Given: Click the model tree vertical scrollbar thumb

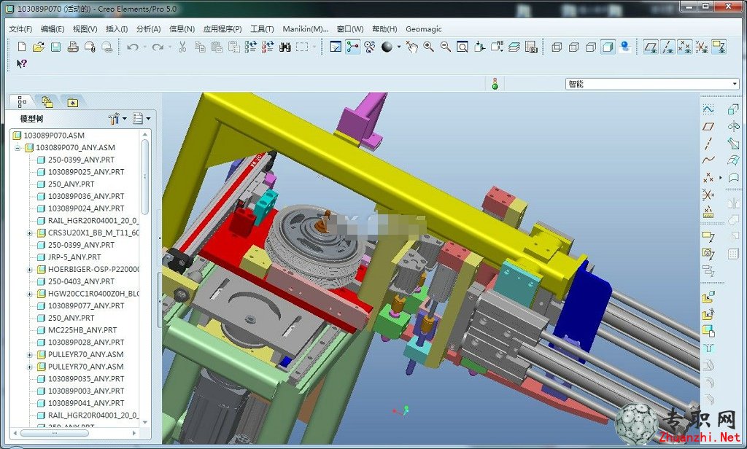Looking at the screenshot, I should click(145, 176).
